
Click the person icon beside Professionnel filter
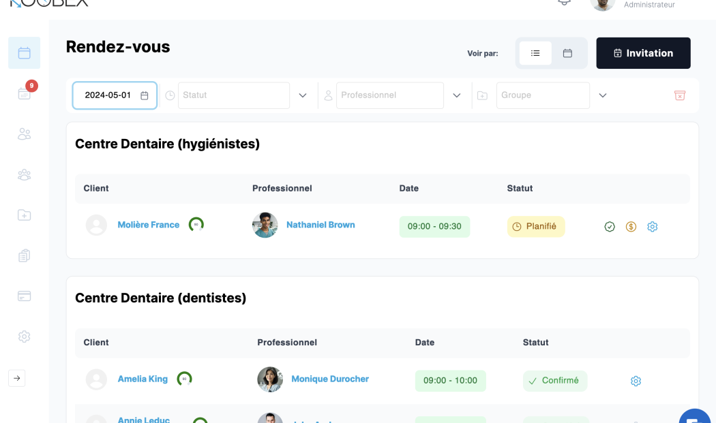click(x=328, y=95)
